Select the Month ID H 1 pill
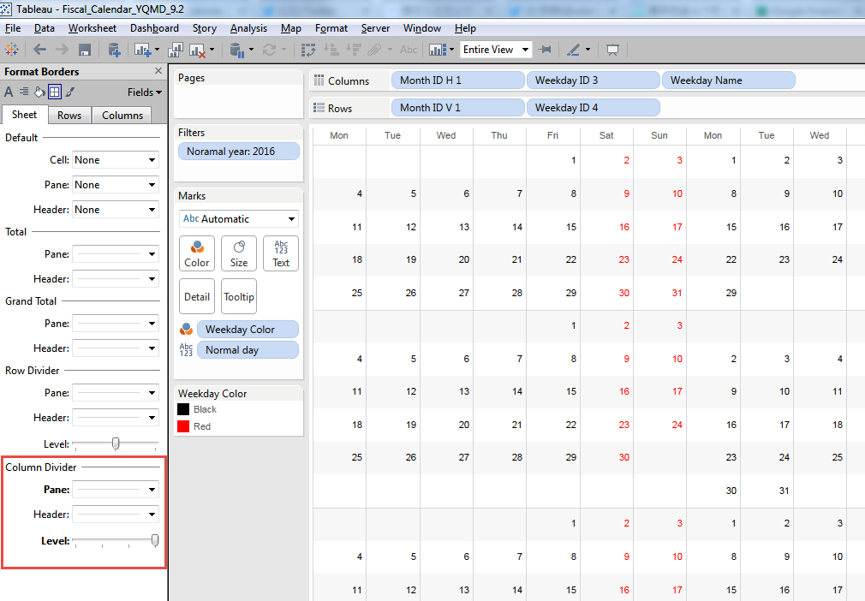865x601 pixels. pyautogui.click(x=458, y=80)
